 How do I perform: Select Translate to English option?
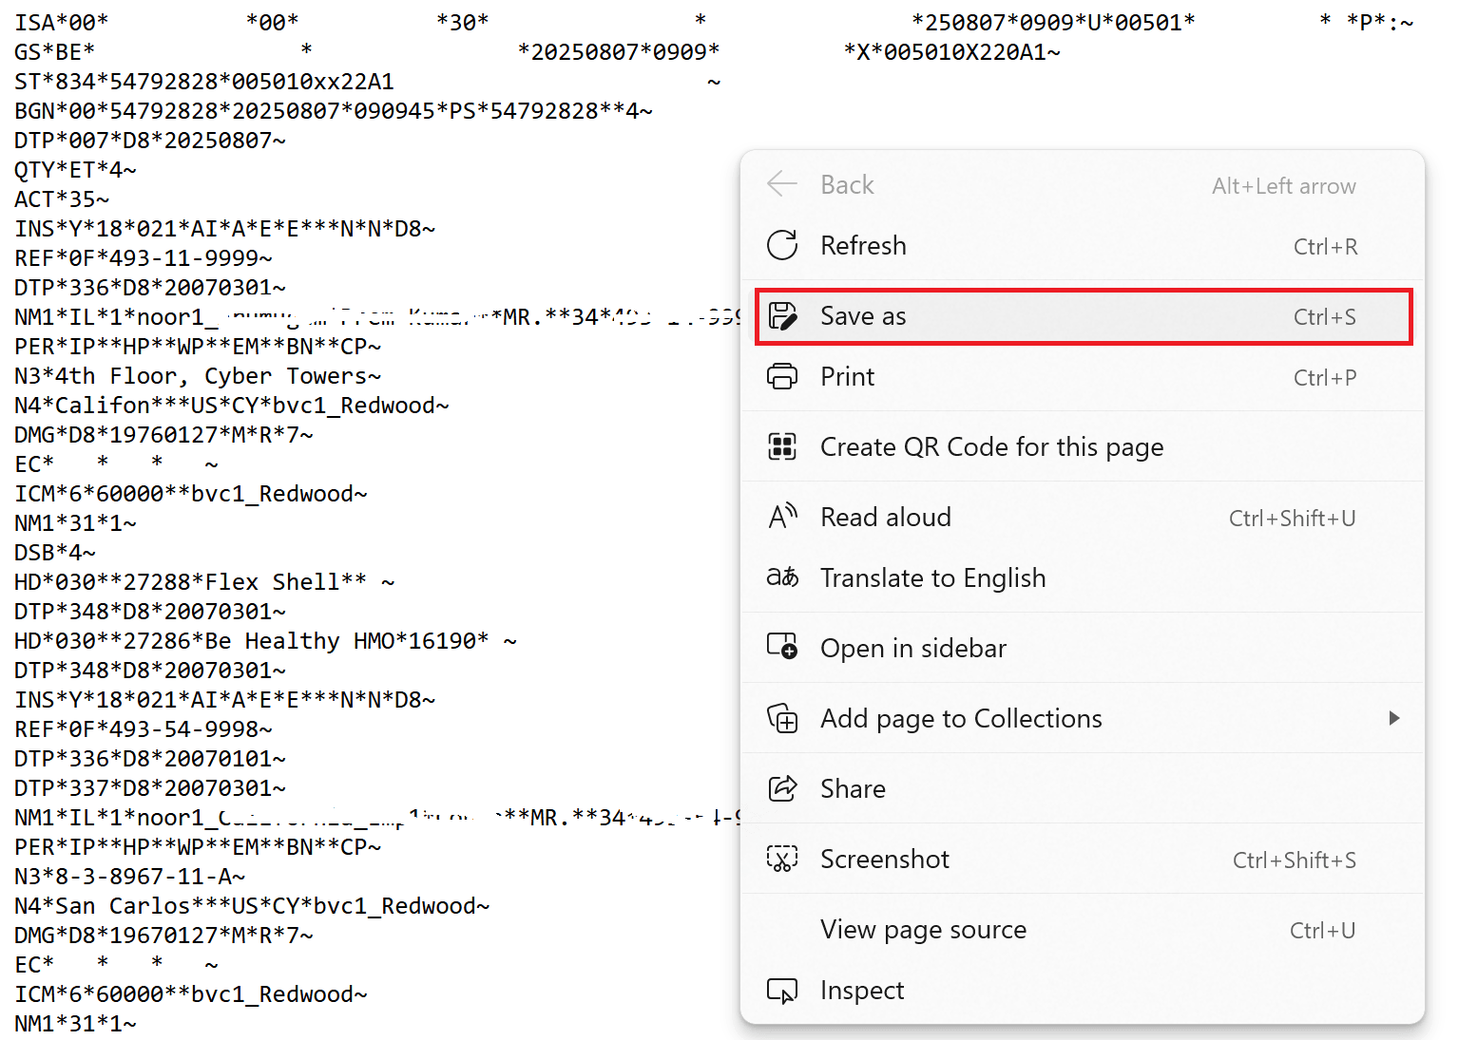[x=932, y=577]
